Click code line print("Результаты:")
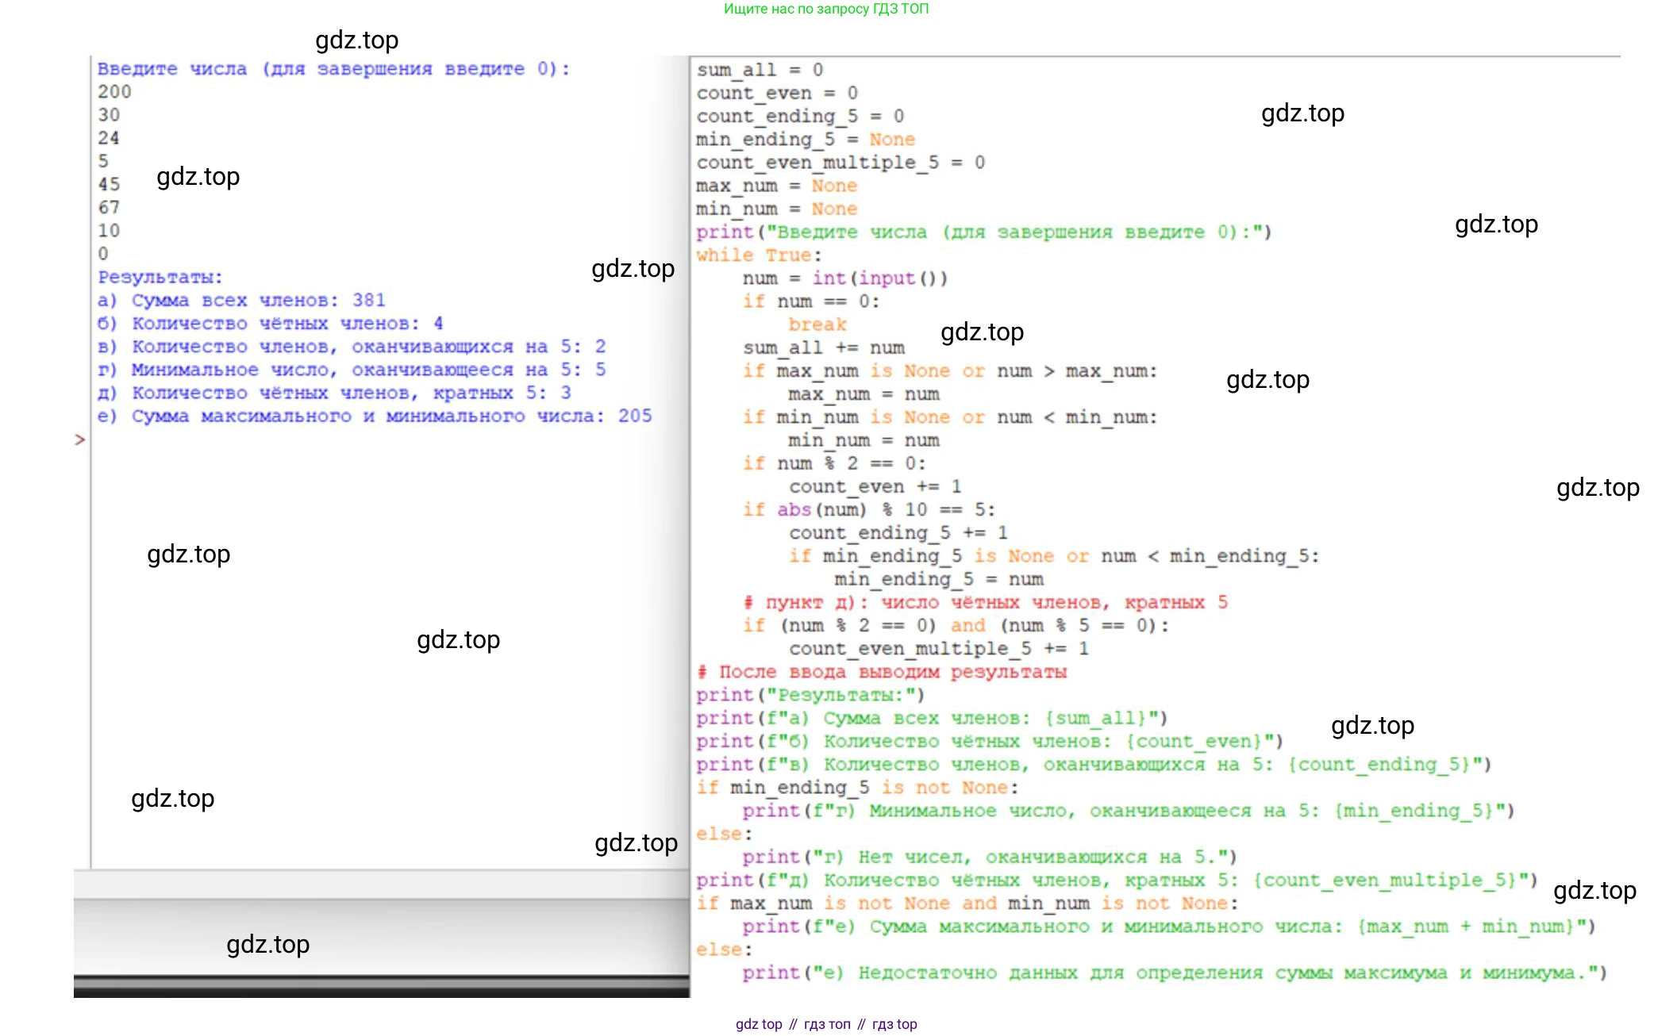The height and width of the screenshot is (1036, 1654). (811, 695)
